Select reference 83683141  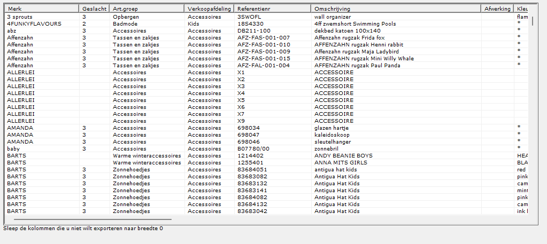click(x=252, y=190)
